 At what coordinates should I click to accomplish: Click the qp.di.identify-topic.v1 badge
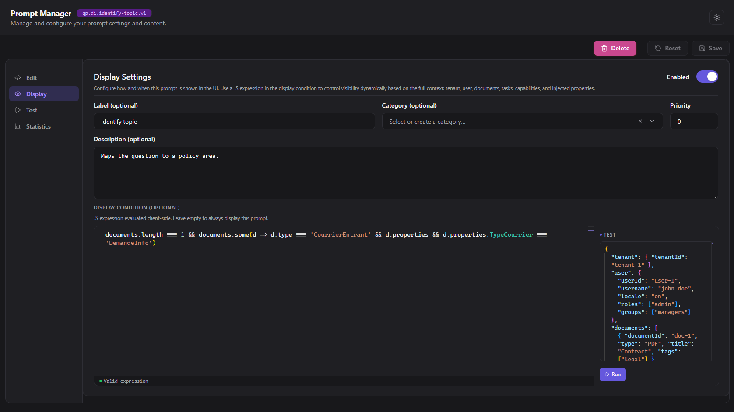[x=114, y=13]
